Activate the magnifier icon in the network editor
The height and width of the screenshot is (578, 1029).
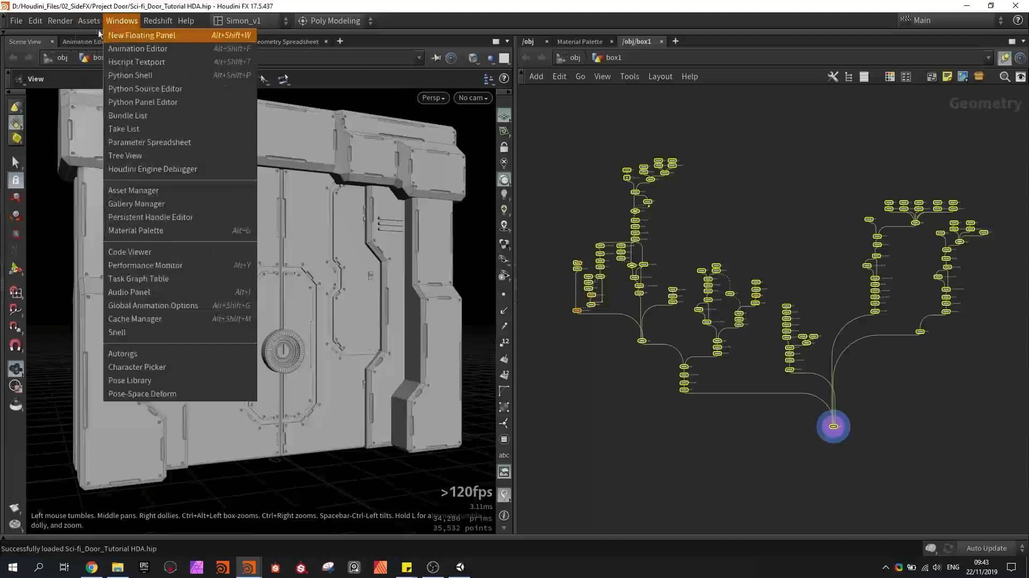(x=1004, y=77)
